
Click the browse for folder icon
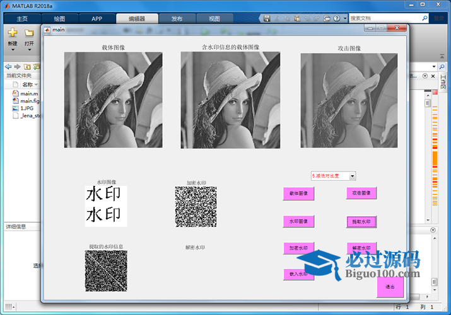tap(37, 67)
